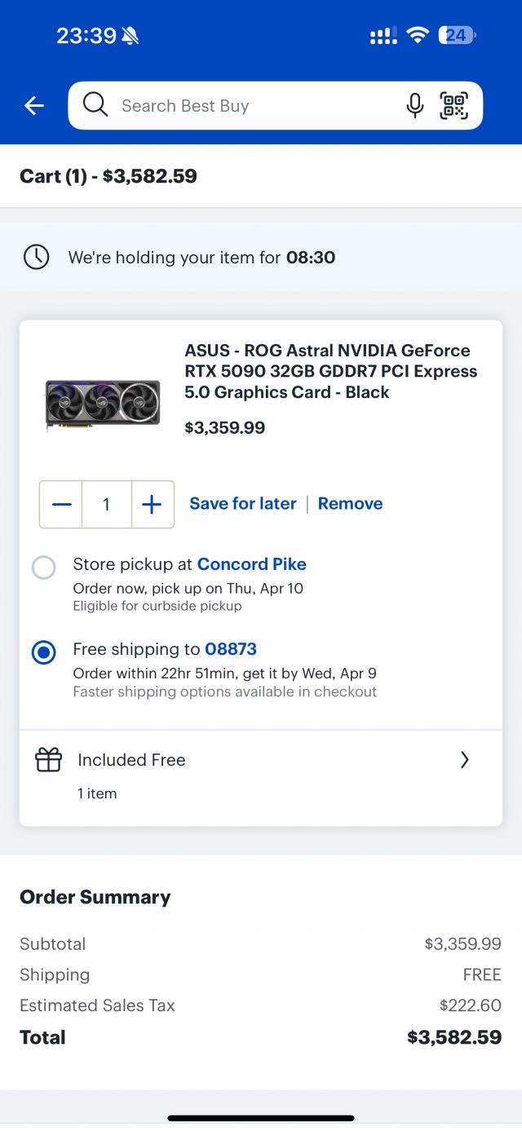Expand the Included Free chevron
Screen dimensions: 522x1131
(x=464, y=760)
